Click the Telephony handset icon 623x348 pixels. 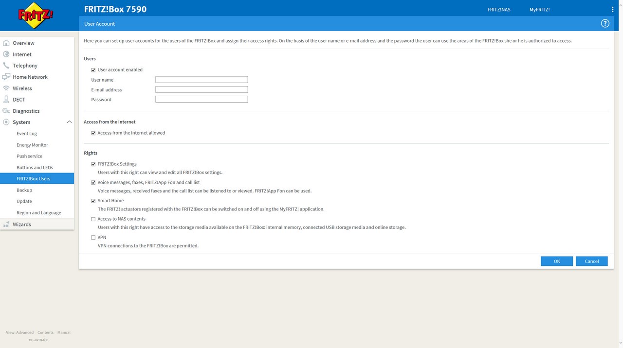coord(6,66)
